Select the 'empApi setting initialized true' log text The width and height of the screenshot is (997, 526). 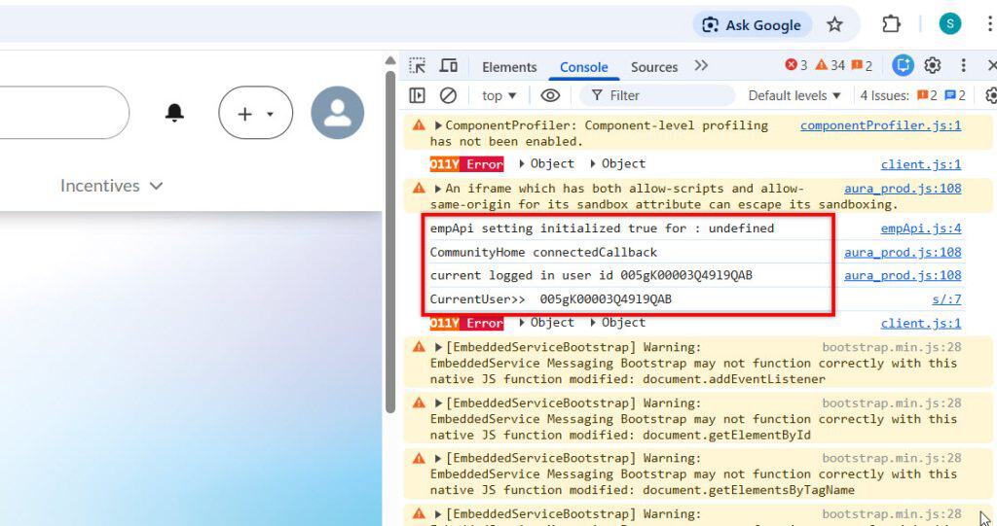coord(602,228)
